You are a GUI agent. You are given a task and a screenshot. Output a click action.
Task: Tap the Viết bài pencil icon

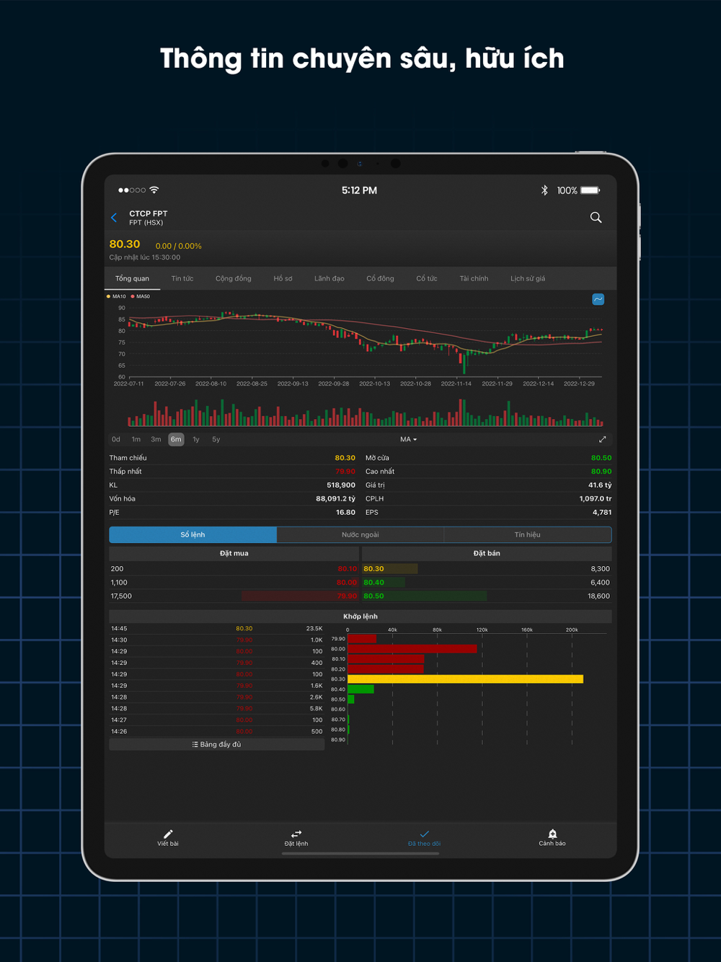tap(168, 834)
